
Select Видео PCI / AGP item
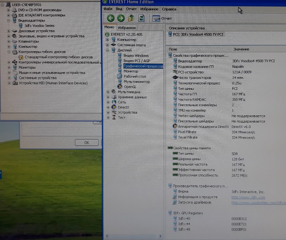click(137, 61)
